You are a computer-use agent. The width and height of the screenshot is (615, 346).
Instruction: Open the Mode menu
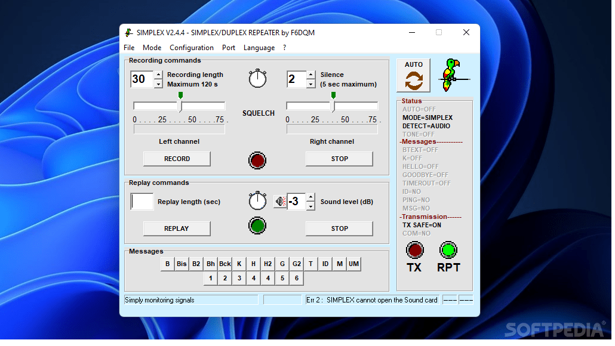[152, 47]
